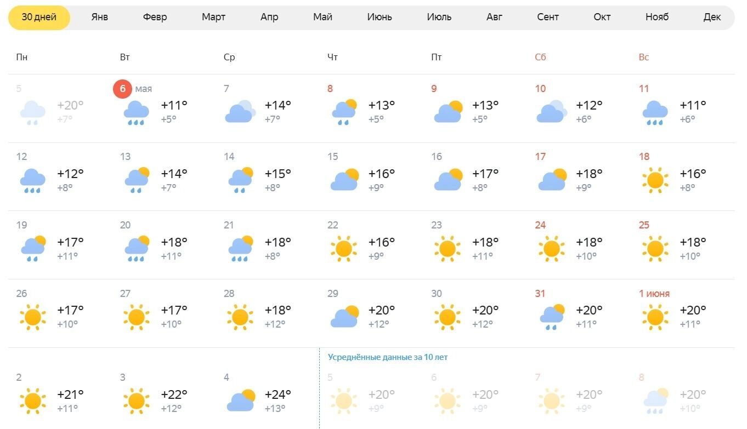Click the cloudy icon for May 7
The height and width of the screenshot is (429, 747).
[x=240, y=112]
